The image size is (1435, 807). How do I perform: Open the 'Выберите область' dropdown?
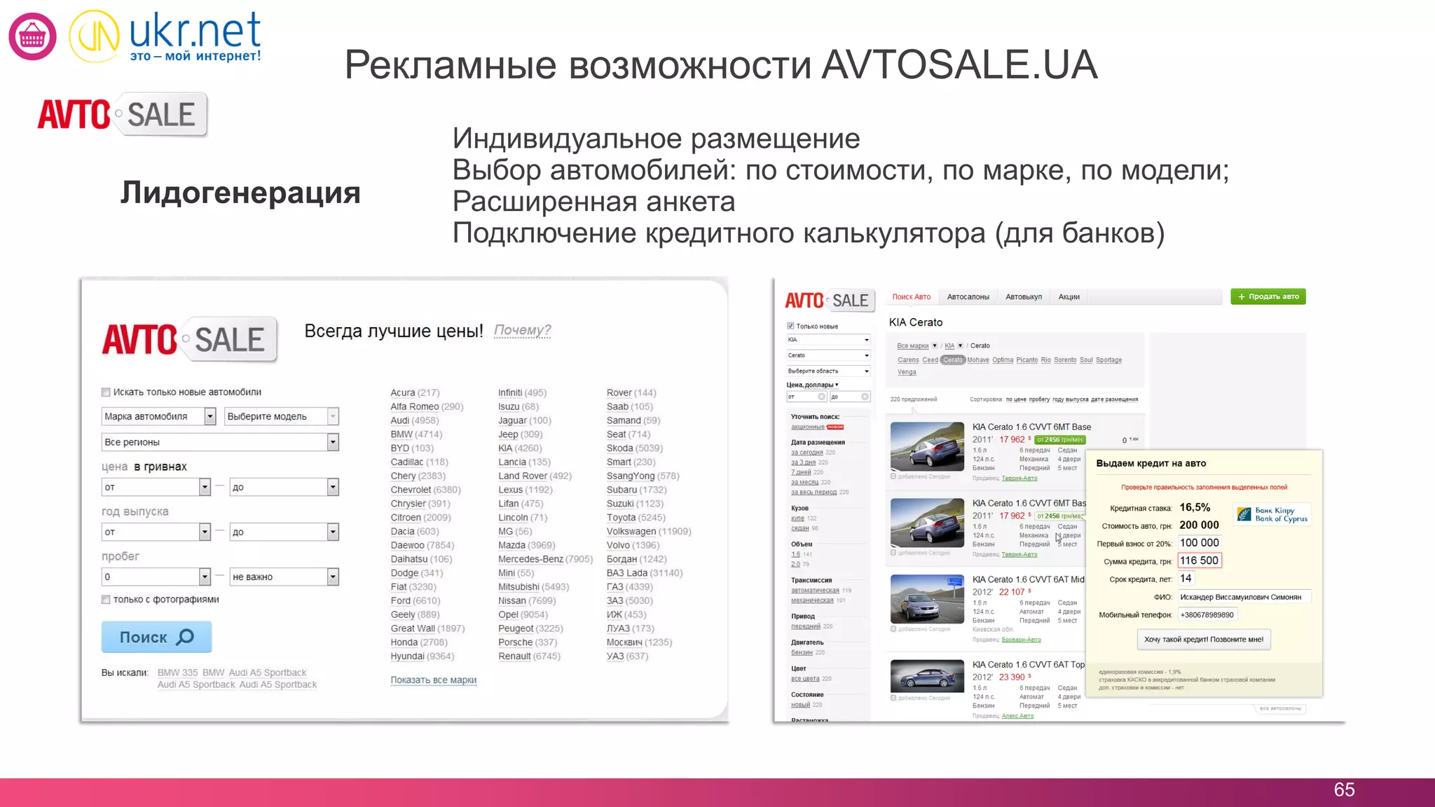[828, 371]
